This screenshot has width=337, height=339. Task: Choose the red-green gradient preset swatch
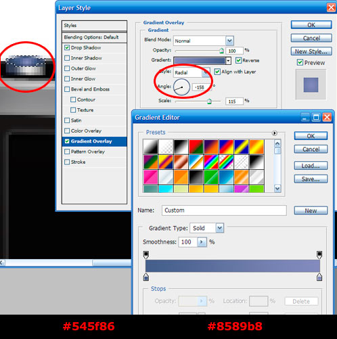[196, 147]
